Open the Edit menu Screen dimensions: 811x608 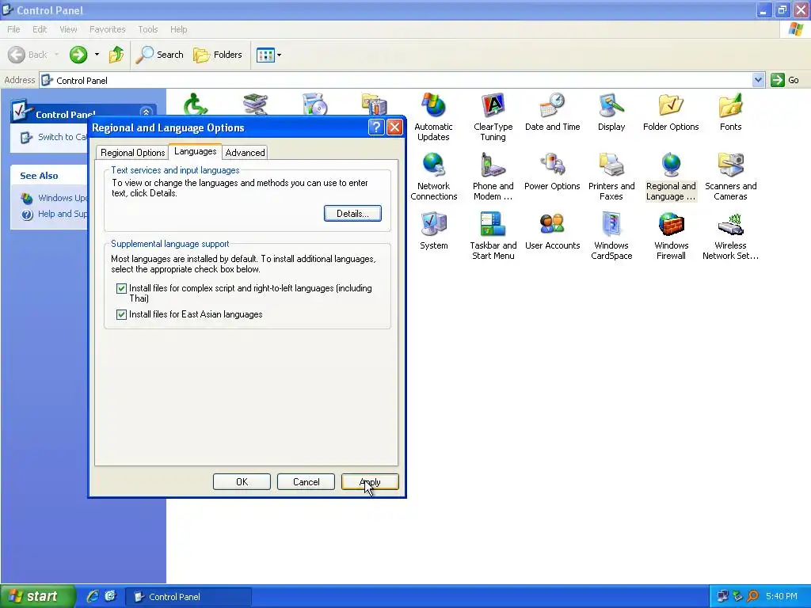coord(40,29)
